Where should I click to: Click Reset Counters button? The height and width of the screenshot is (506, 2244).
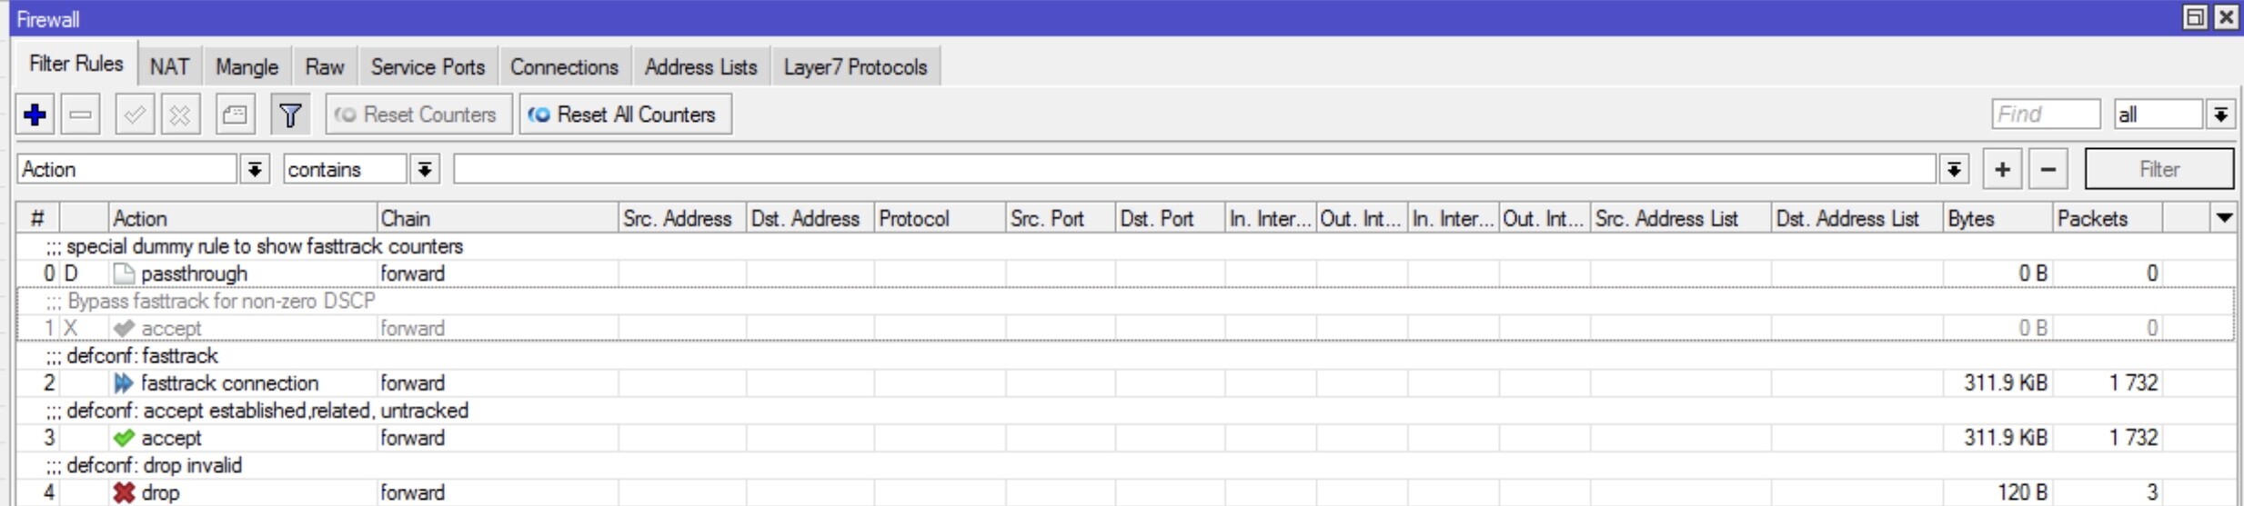[x=418, y=114]
